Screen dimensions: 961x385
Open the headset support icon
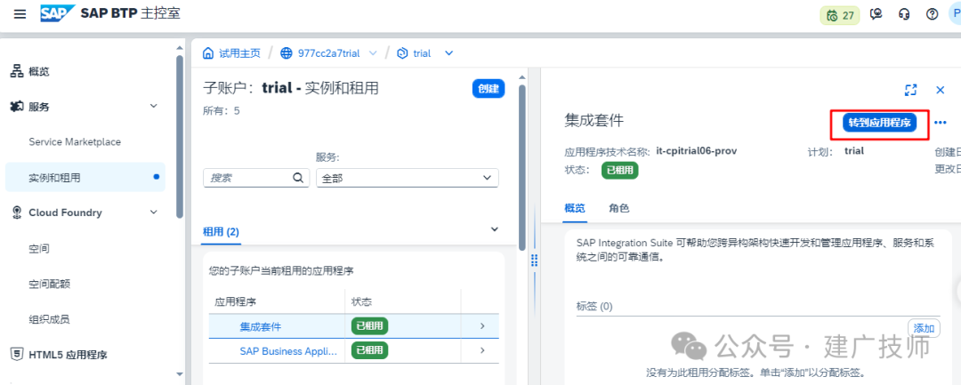tap(904, 14)
